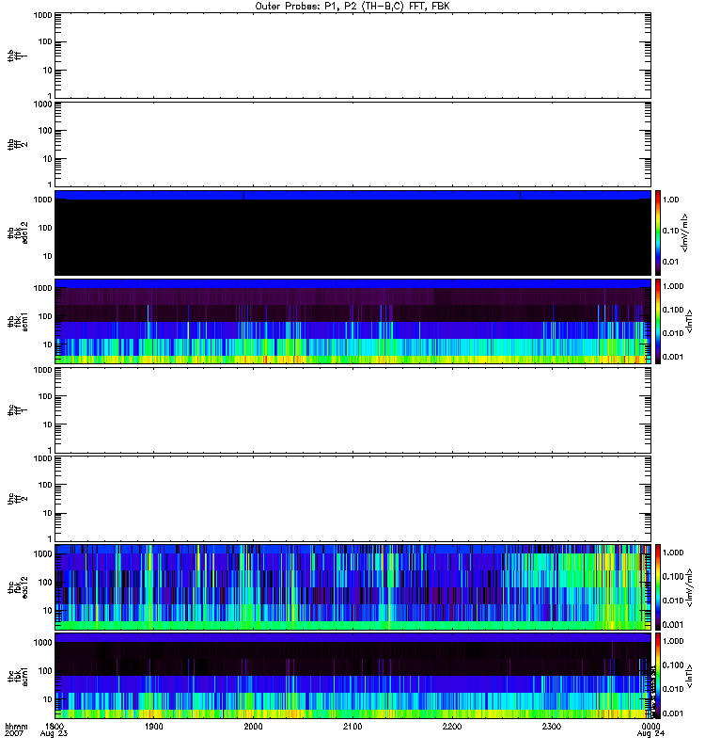Click the "<|mV/m|>" units label of thb edc12 color bar
This screenshot has width=705, height=753.
pyautogui.click(x=684, y=232)
